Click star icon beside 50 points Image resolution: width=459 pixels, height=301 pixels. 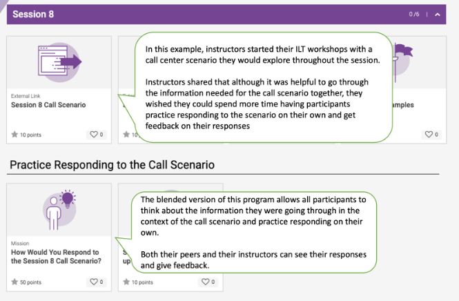pos(14,282)
